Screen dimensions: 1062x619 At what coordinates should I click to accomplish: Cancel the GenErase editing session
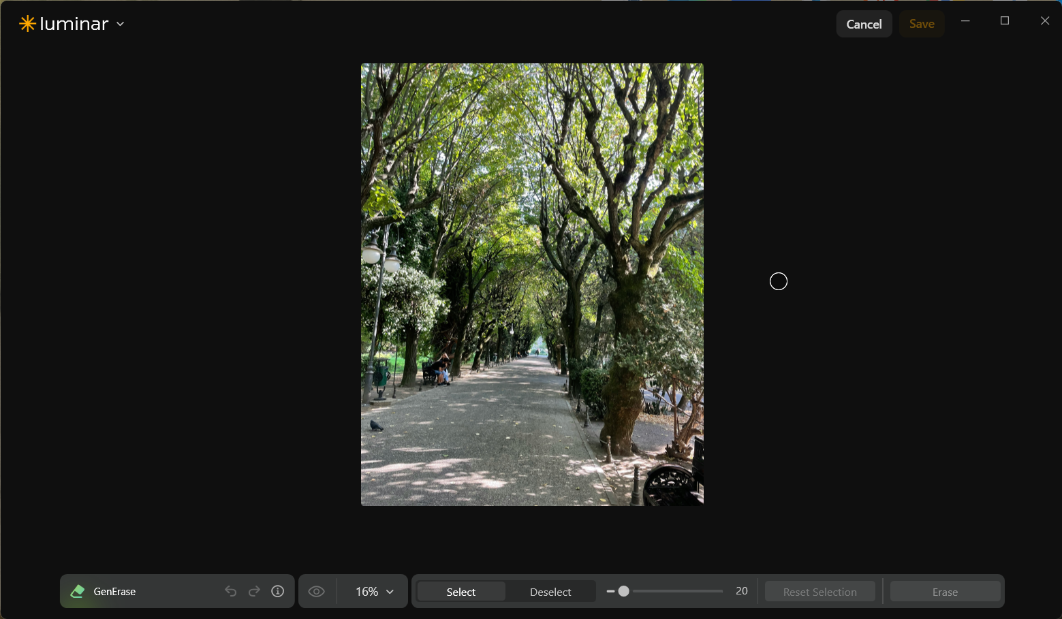(x=864, y=24)
